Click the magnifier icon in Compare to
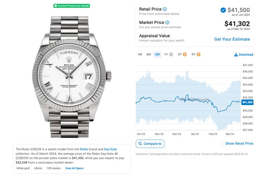 (x=140, y=144)
